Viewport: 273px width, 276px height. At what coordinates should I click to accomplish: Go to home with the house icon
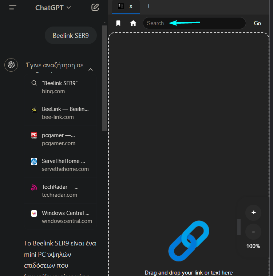click(133, 23)
